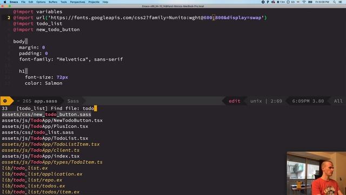This screenshot has width=346, height=195.
Task: Click the Wi-Fi status icon
Action: 304,2
